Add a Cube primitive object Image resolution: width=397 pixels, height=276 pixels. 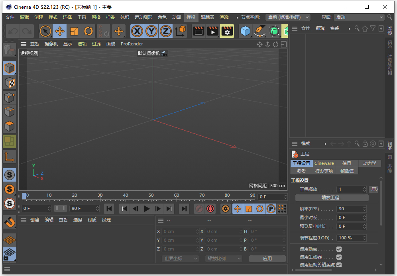246,31
